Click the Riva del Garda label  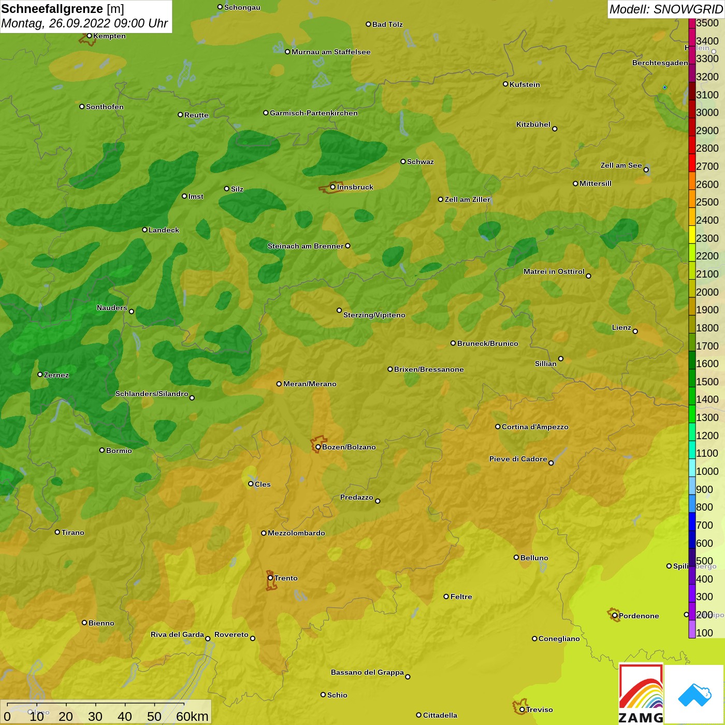click(x=177, y=634)
